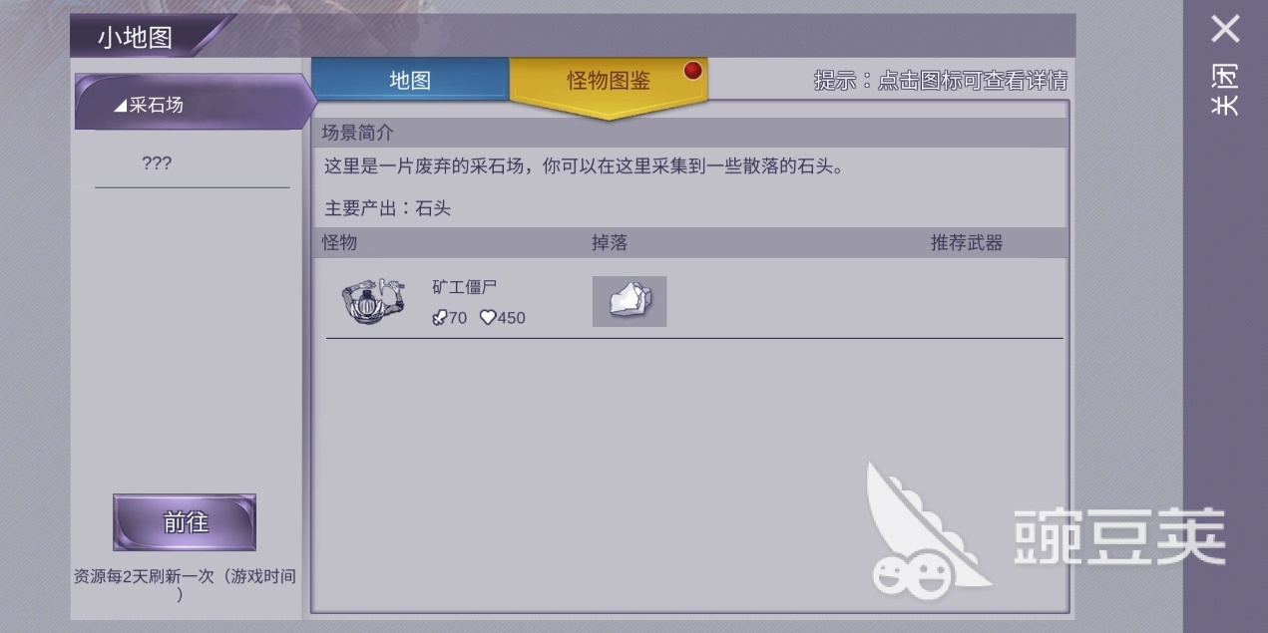
Task: Click the 怪物 column header
Action: click(339, 242)
